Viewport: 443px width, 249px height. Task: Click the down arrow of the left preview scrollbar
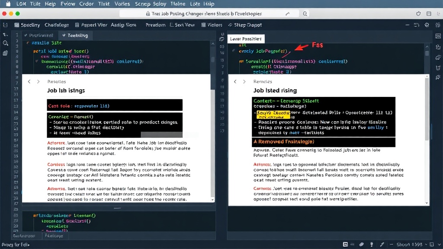click(212, 200)
